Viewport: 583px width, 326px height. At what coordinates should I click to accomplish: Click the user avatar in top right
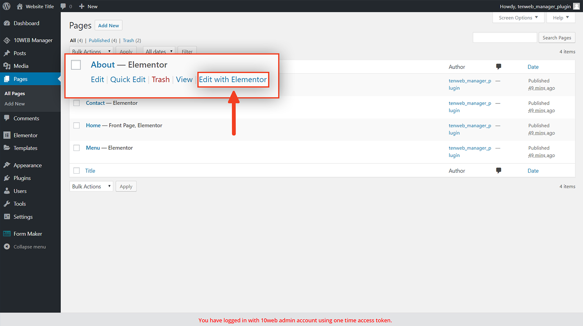click(x=576, y=6)
